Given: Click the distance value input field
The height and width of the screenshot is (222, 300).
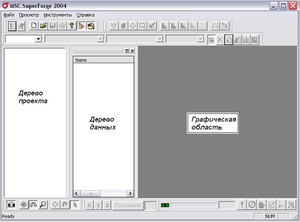Looking at the screenshot, I should tap(150, 206).
